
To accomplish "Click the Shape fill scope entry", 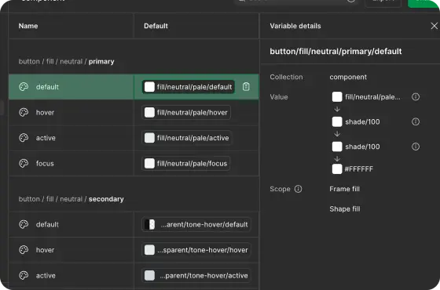I will 345,208.
